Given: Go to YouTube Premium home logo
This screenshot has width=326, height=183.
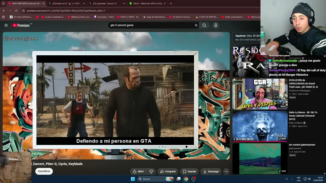Looking at the screenshot, I should pyautogui.click(x=21, y=25).
